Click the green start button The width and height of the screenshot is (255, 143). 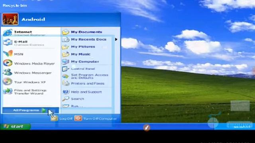point(15,126)
